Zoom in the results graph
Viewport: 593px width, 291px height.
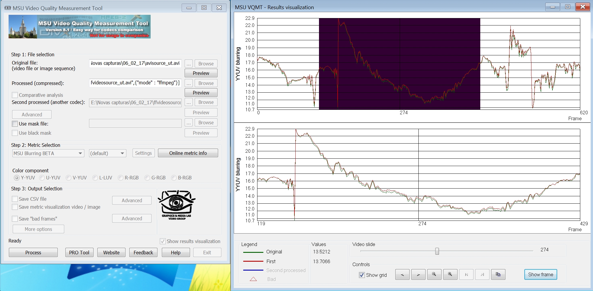click(450, 274)
